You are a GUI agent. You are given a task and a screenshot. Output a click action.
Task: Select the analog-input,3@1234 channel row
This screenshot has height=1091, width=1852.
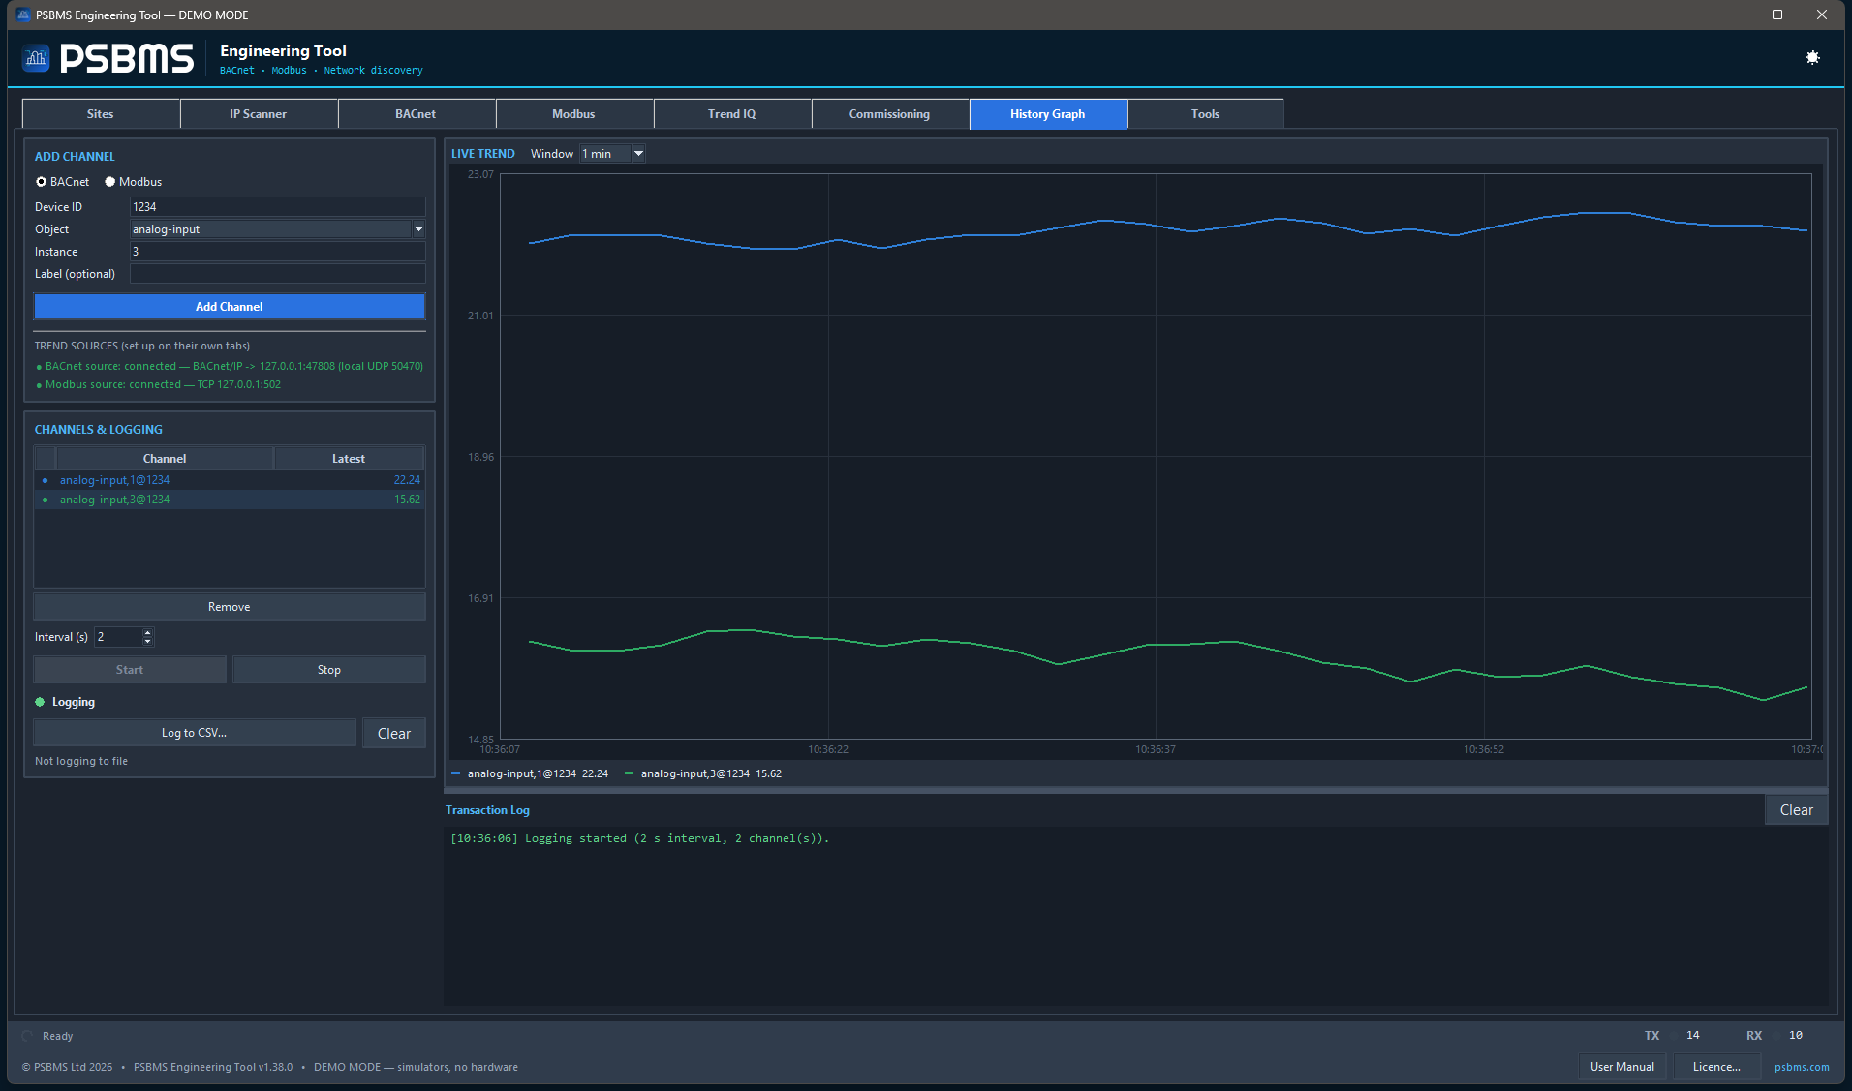[x=230, y=500]
